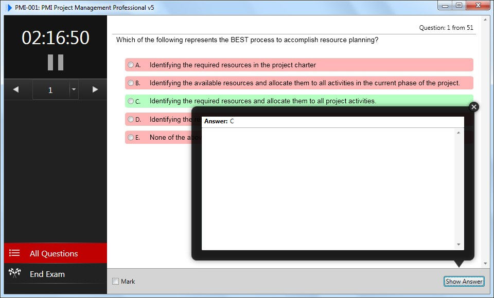
Task: Close the PMI-001 exam window
Action: (478, 5)
